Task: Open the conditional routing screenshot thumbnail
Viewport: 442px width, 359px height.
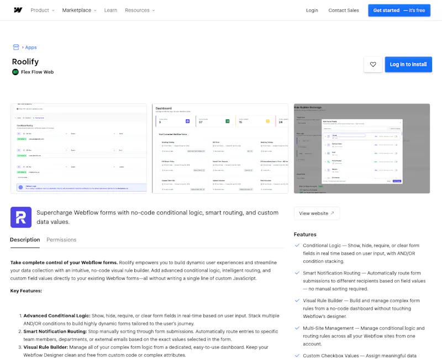Action: coord(78,149)
